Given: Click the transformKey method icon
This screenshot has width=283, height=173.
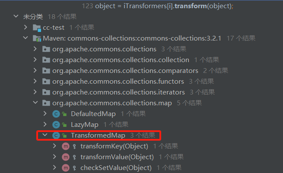Looking at the screenshot, I should coord(66,146).
